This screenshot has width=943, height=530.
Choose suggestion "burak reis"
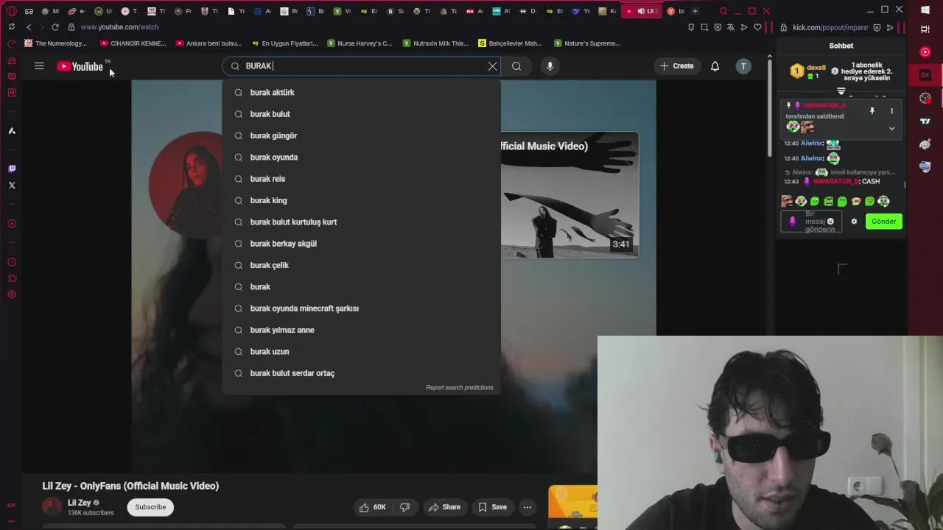tap(361, 179)
